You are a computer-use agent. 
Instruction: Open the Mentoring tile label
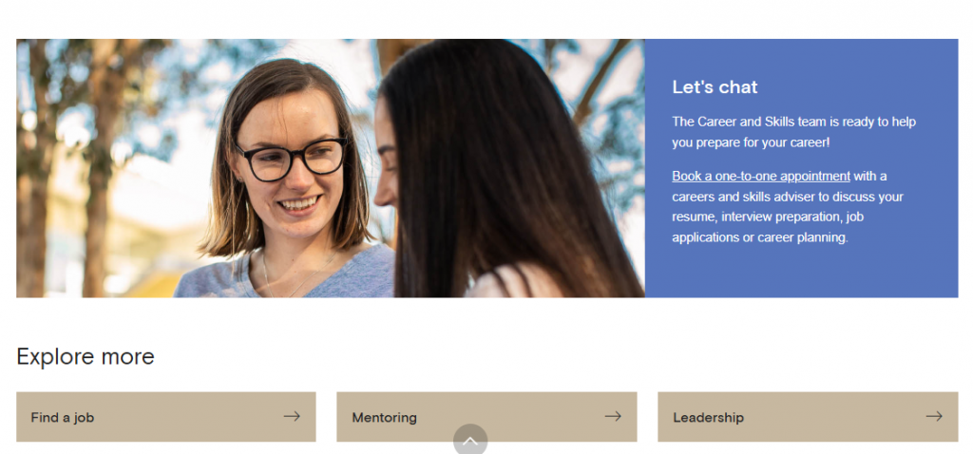coord(384,417)
